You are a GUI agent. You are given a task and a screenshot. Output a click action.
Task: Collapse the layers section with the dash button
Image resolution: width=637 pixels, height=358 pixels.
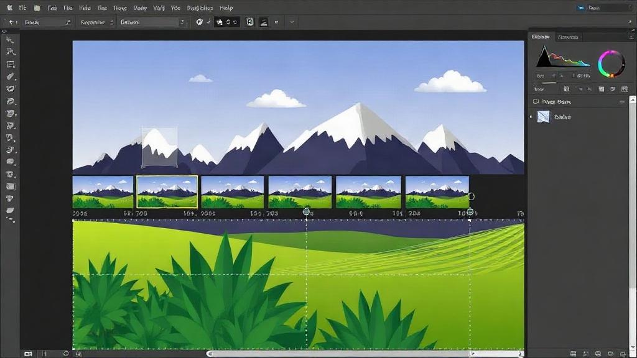coord(621,102)
